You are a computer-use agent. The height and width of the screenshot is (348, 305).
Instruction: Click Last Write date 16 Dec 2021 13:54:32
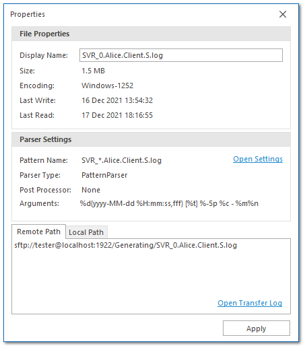[117, 100]
